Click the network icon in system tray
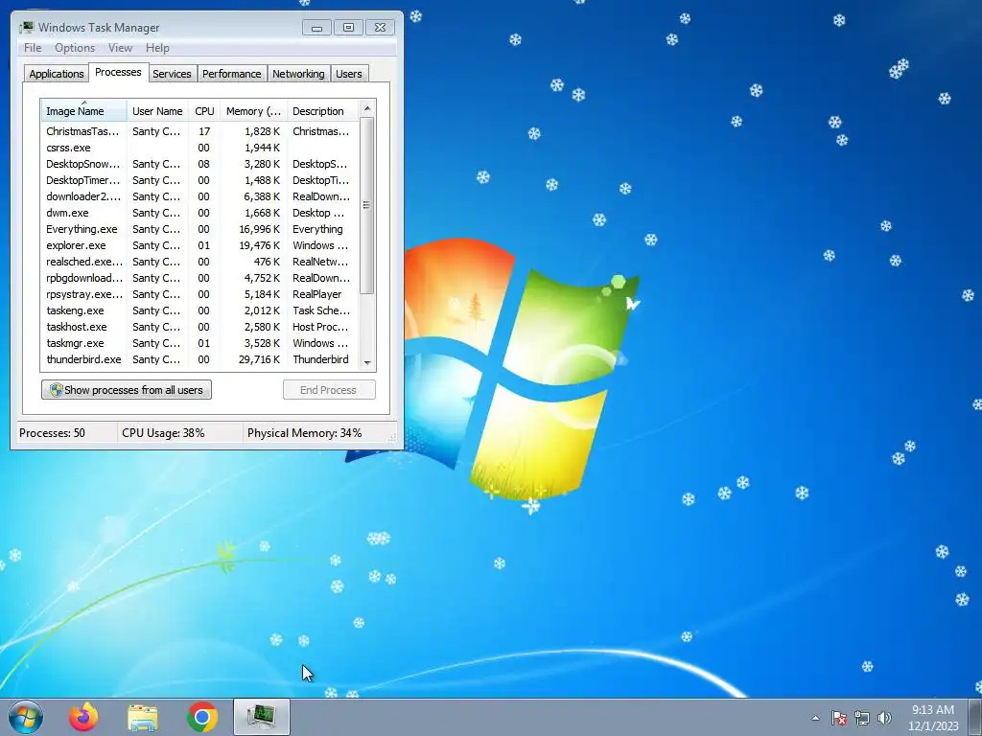Image resolution: width=982 pixels, height=736 pixels. click(x=862, y=718)
